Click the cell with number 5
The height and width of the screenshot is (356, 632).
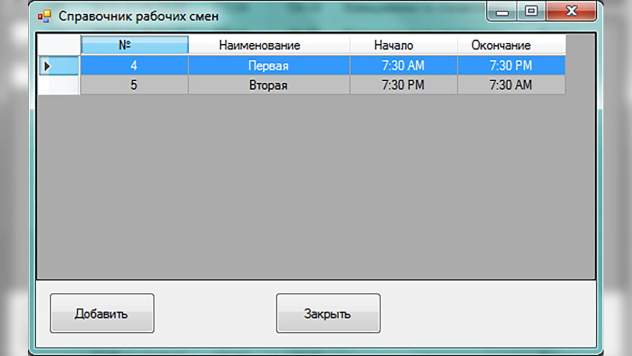(134, 85)
